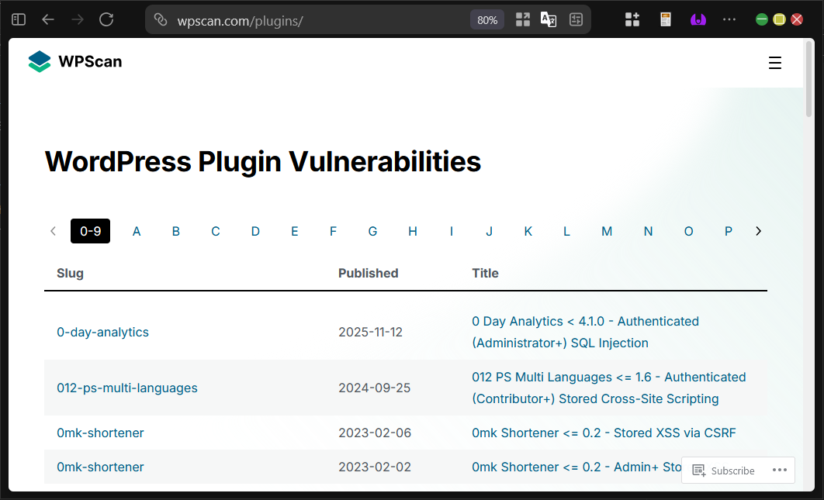Reload the current page
Screen dimensions: 824x500
pos(106,20)
